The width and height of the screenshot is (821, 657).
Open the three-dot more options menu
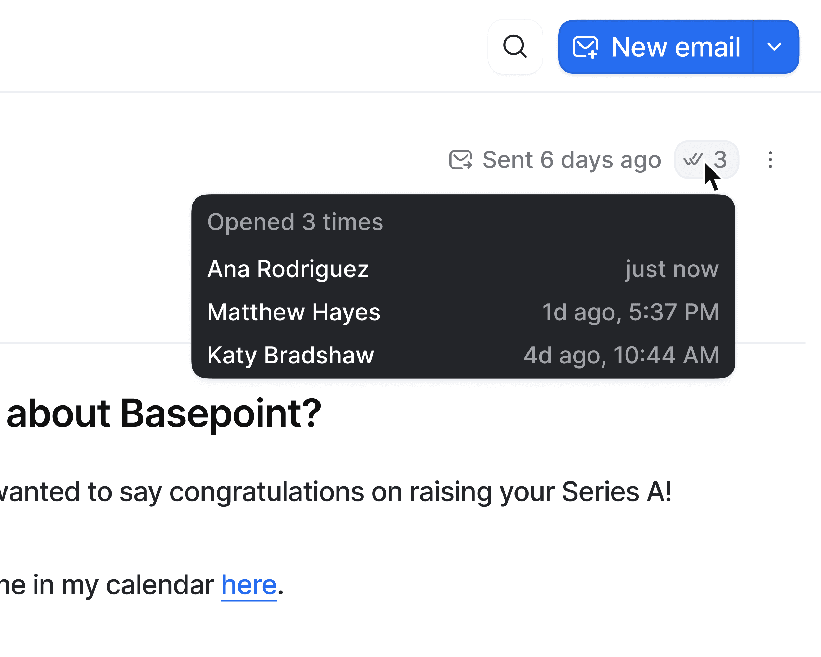770,159
